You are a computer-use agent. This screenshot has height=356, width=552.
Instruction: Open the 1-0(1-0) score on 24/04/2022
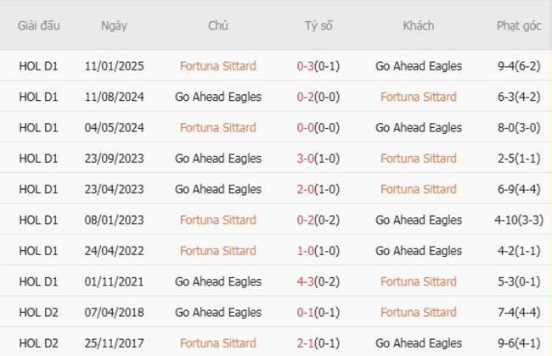coord(318,251)
